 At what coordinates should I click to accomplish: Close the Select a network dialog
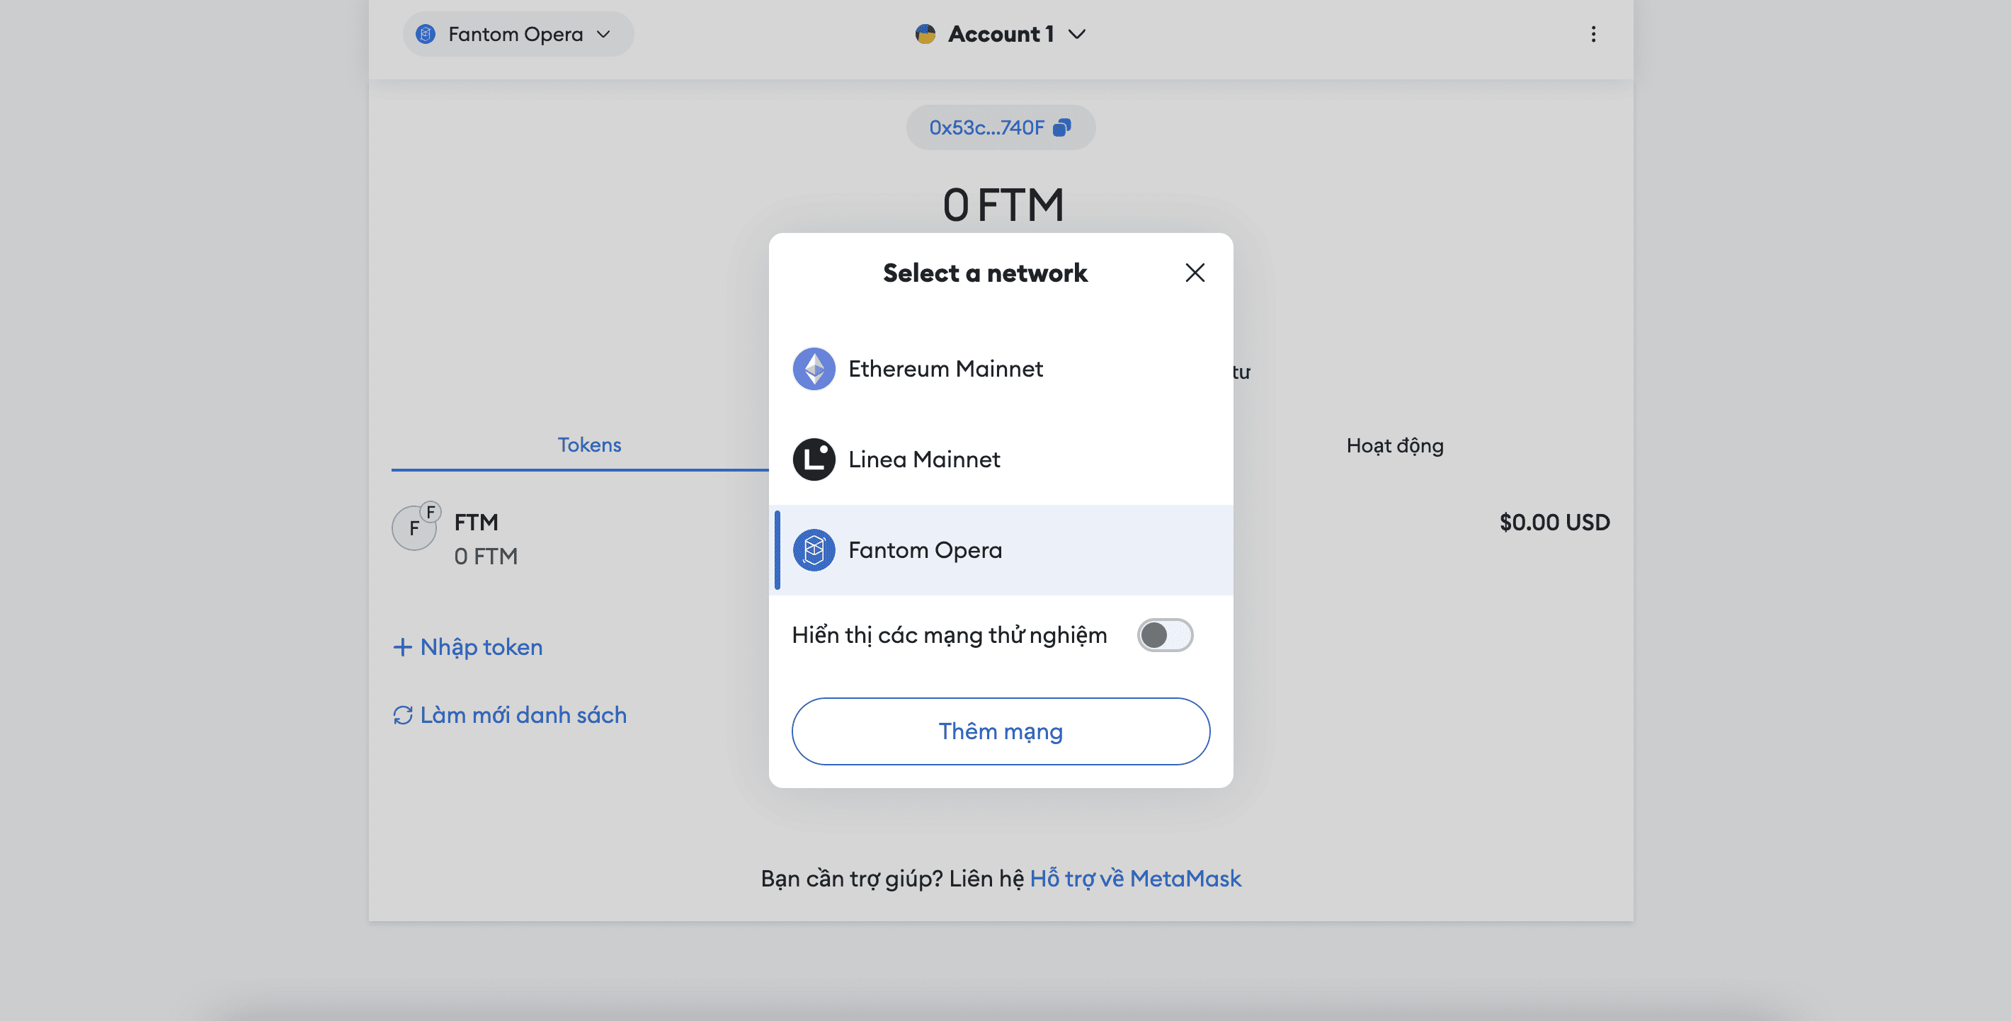tap(1195, 273)
